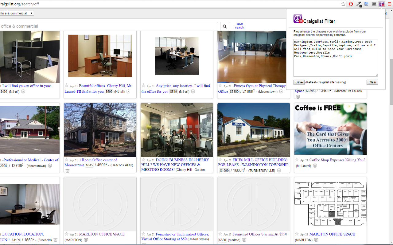Screen dimensions: 393x245
Task: Open the gray cubicle with chair thumbnail
Action: tap(30, 57)
